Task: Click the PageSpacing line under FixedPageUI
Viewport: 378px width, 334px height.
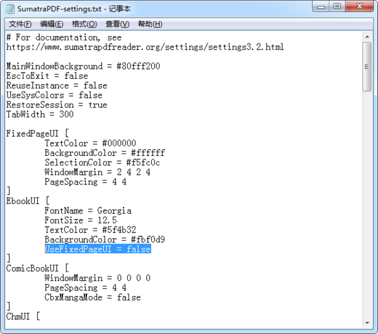Action: (86, 182)
